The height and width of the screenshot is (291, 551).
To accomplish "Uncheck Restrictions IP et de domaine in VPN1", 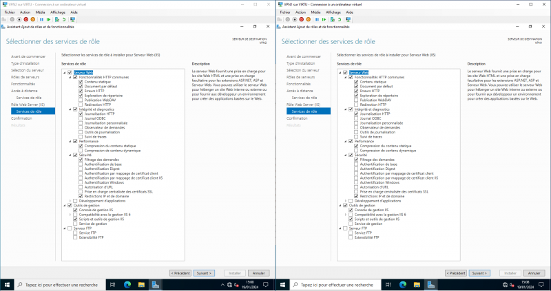I will point(356,196).
